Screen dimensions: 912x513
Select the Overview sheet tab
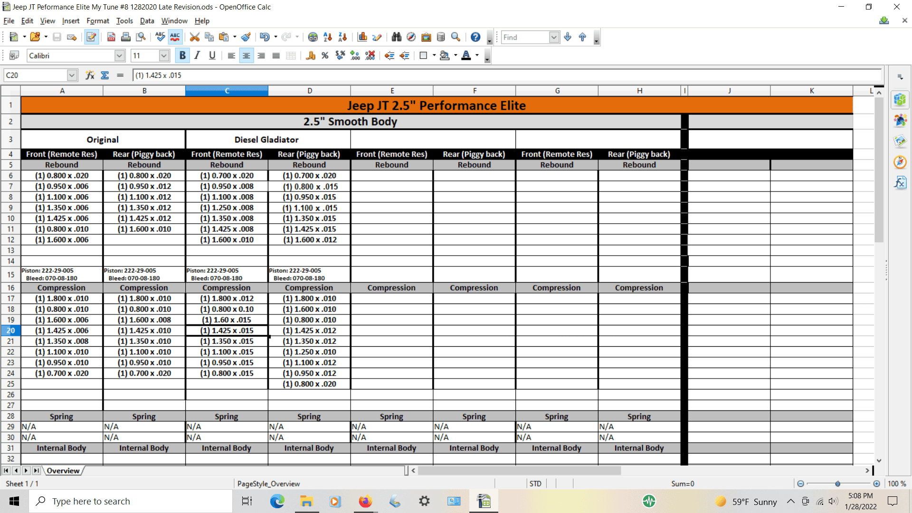point(63,471)
